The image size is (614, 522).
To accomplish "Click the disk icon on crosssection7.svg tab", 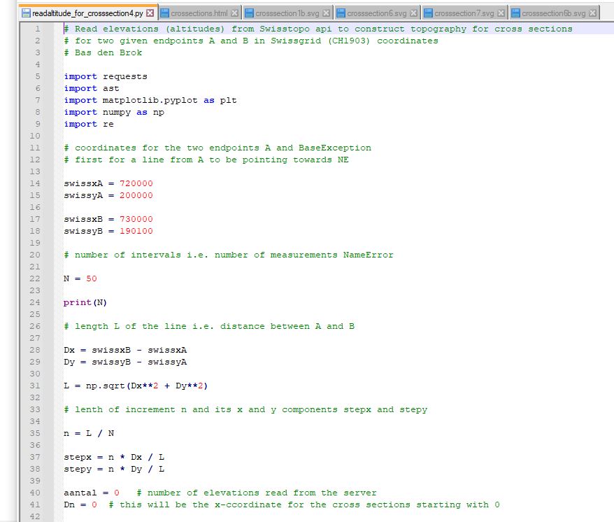I will [x=427, y=13].
